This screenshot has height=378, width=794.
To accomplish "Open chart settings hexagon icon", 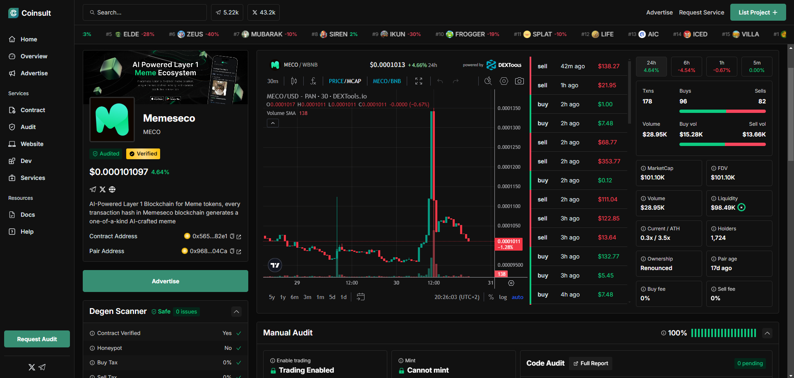I will [504, 81].
